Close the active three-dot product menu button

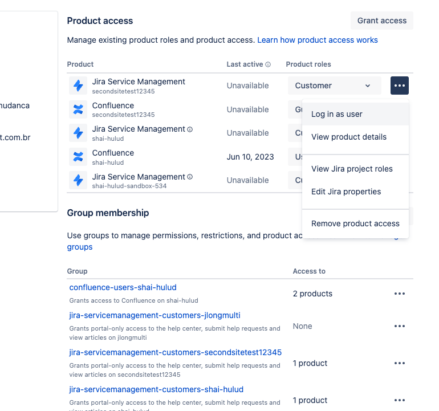(400, 86)
